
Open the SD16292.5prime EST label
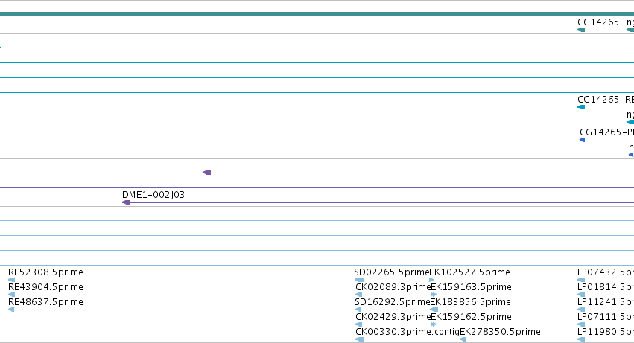click(x=392, y=302)
